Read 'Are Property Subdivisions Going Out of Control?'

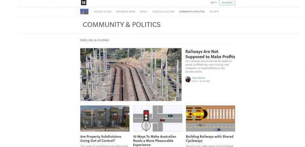click(101, 139)
